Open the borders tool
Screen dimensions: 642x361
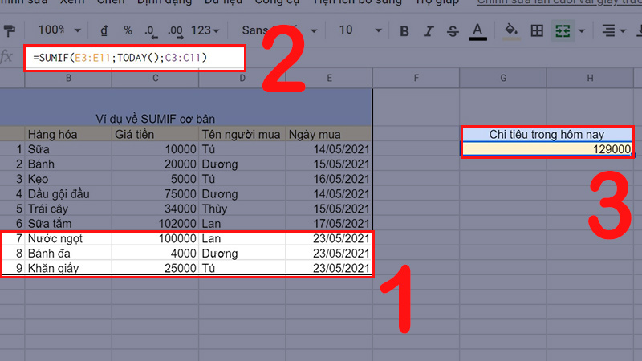[x=537, y=30]
